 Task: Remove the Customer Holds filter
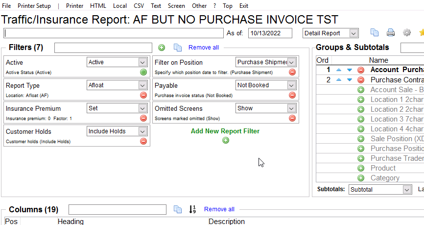click(143, 141)
